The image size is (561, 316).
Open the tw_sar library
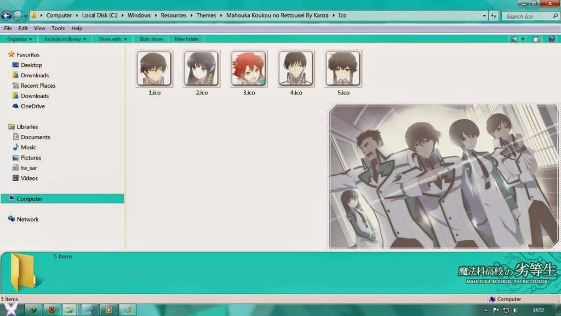tap(28, 168)
